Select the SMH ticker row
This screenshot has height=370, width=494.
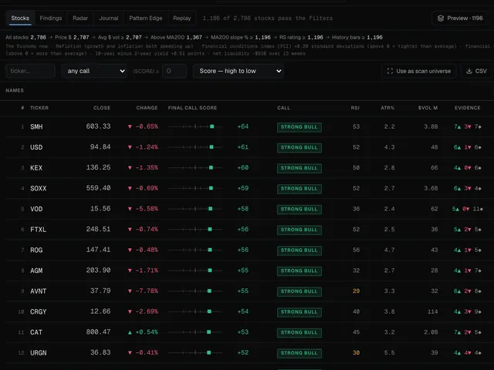pyautogui.click(x=247, y=126)
